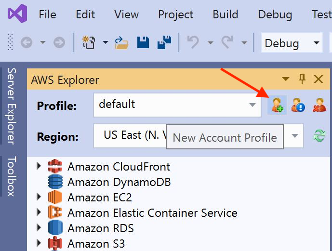Open AWS Explorer window position dropdown arrow
This screenshot has height=251, width=332.
[x=286, y=79]
